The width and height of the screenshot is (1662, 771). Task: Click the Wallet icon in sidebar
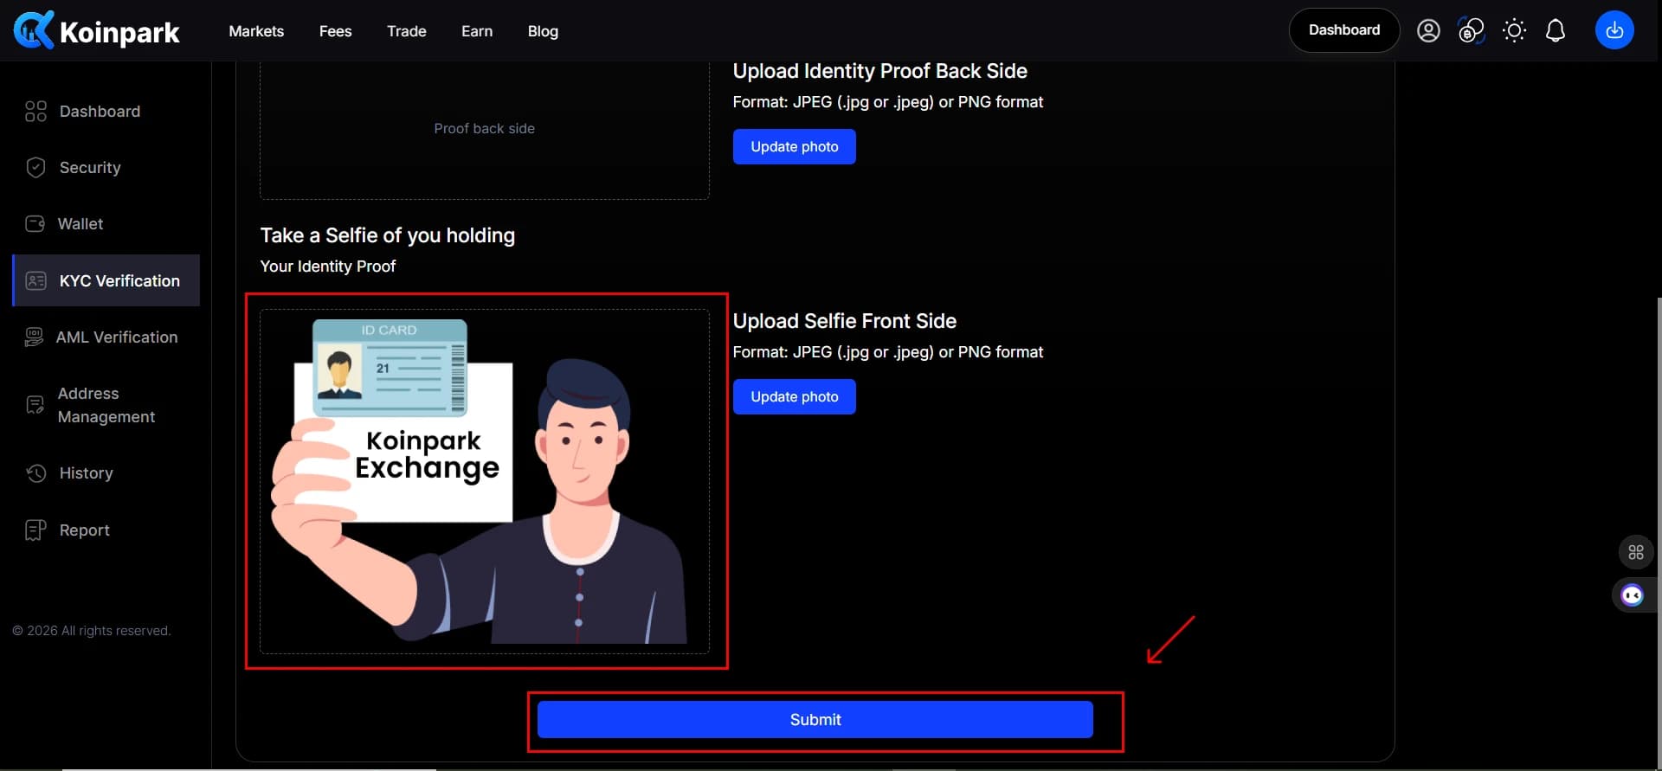pos(35,224)
